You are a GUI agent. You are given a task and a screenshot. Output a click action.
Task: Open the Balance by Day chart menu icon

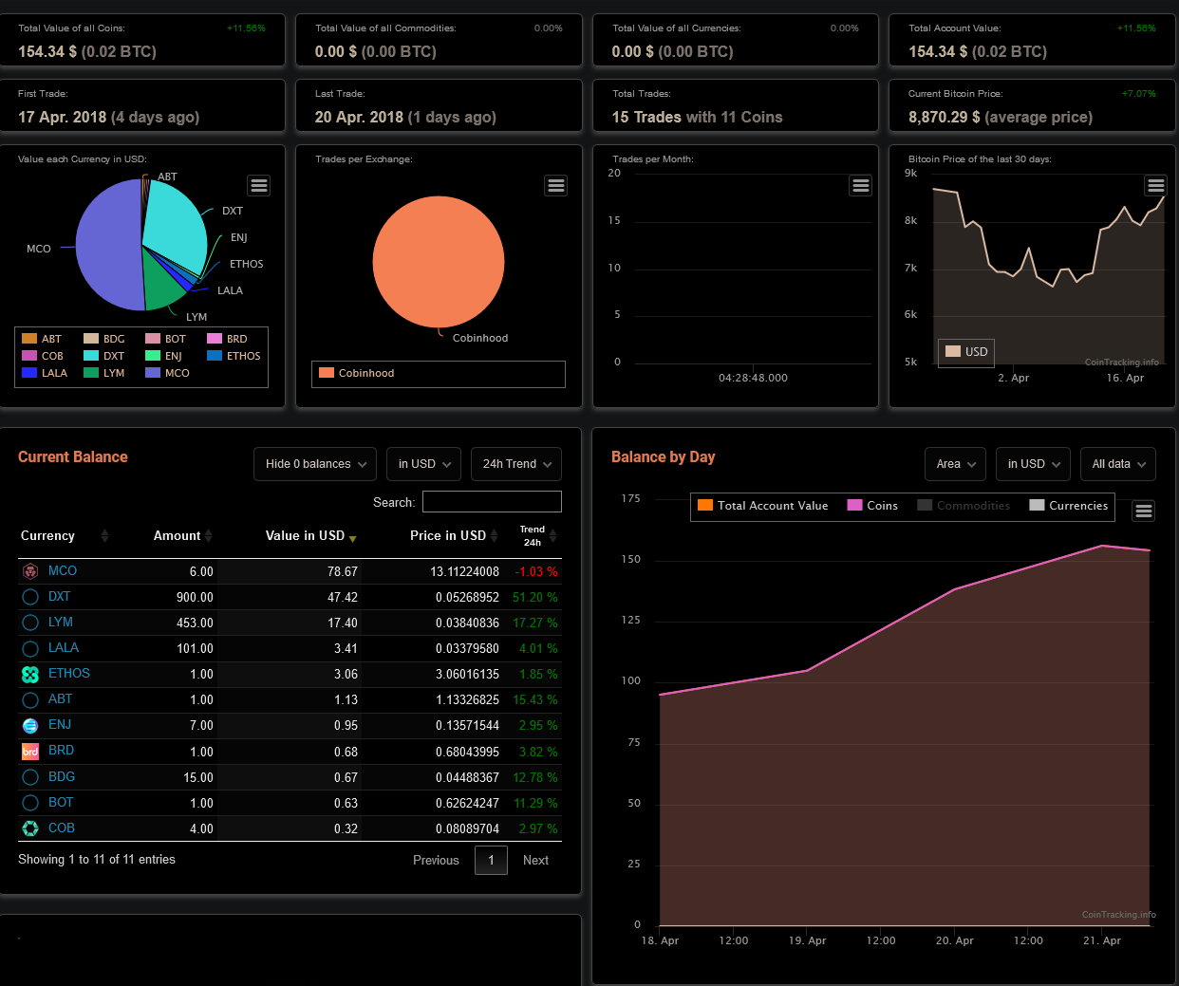point(1144,512)
